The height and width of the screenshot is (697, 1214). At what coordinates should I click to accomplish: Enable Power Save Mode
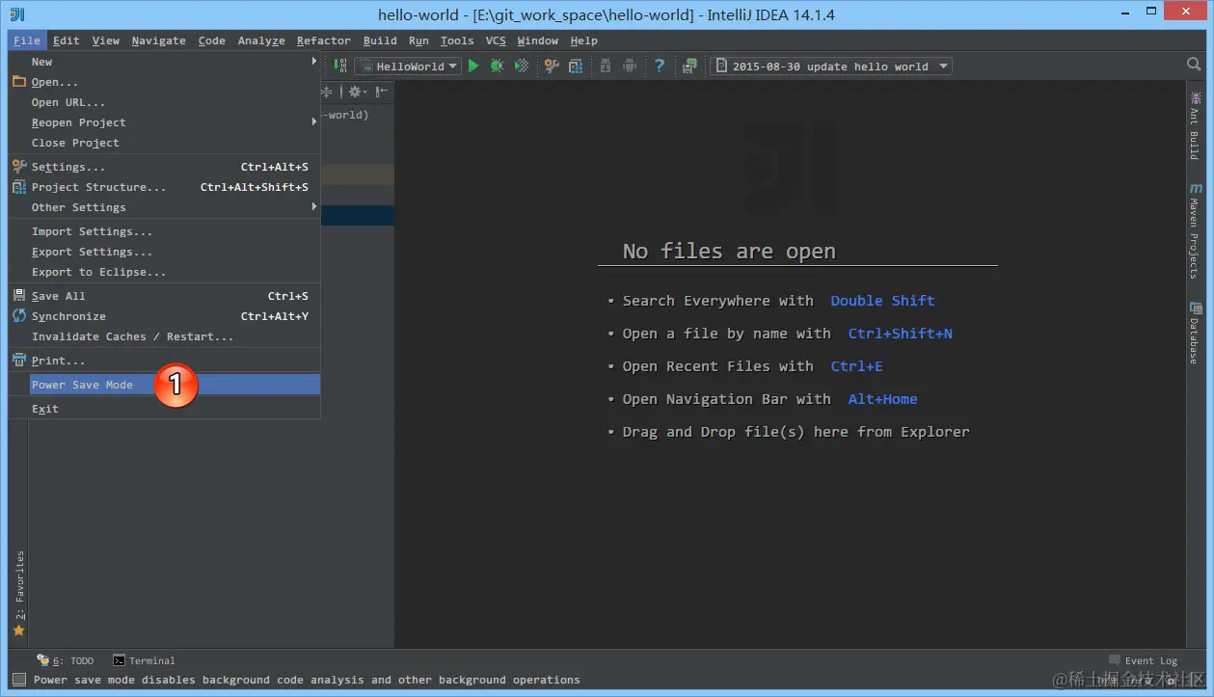coord(82,384)
